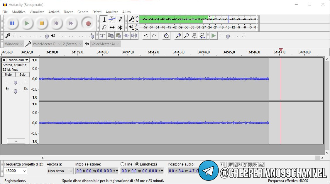Open the VoiceMeeter recording device dropdown

click(47, 44)
